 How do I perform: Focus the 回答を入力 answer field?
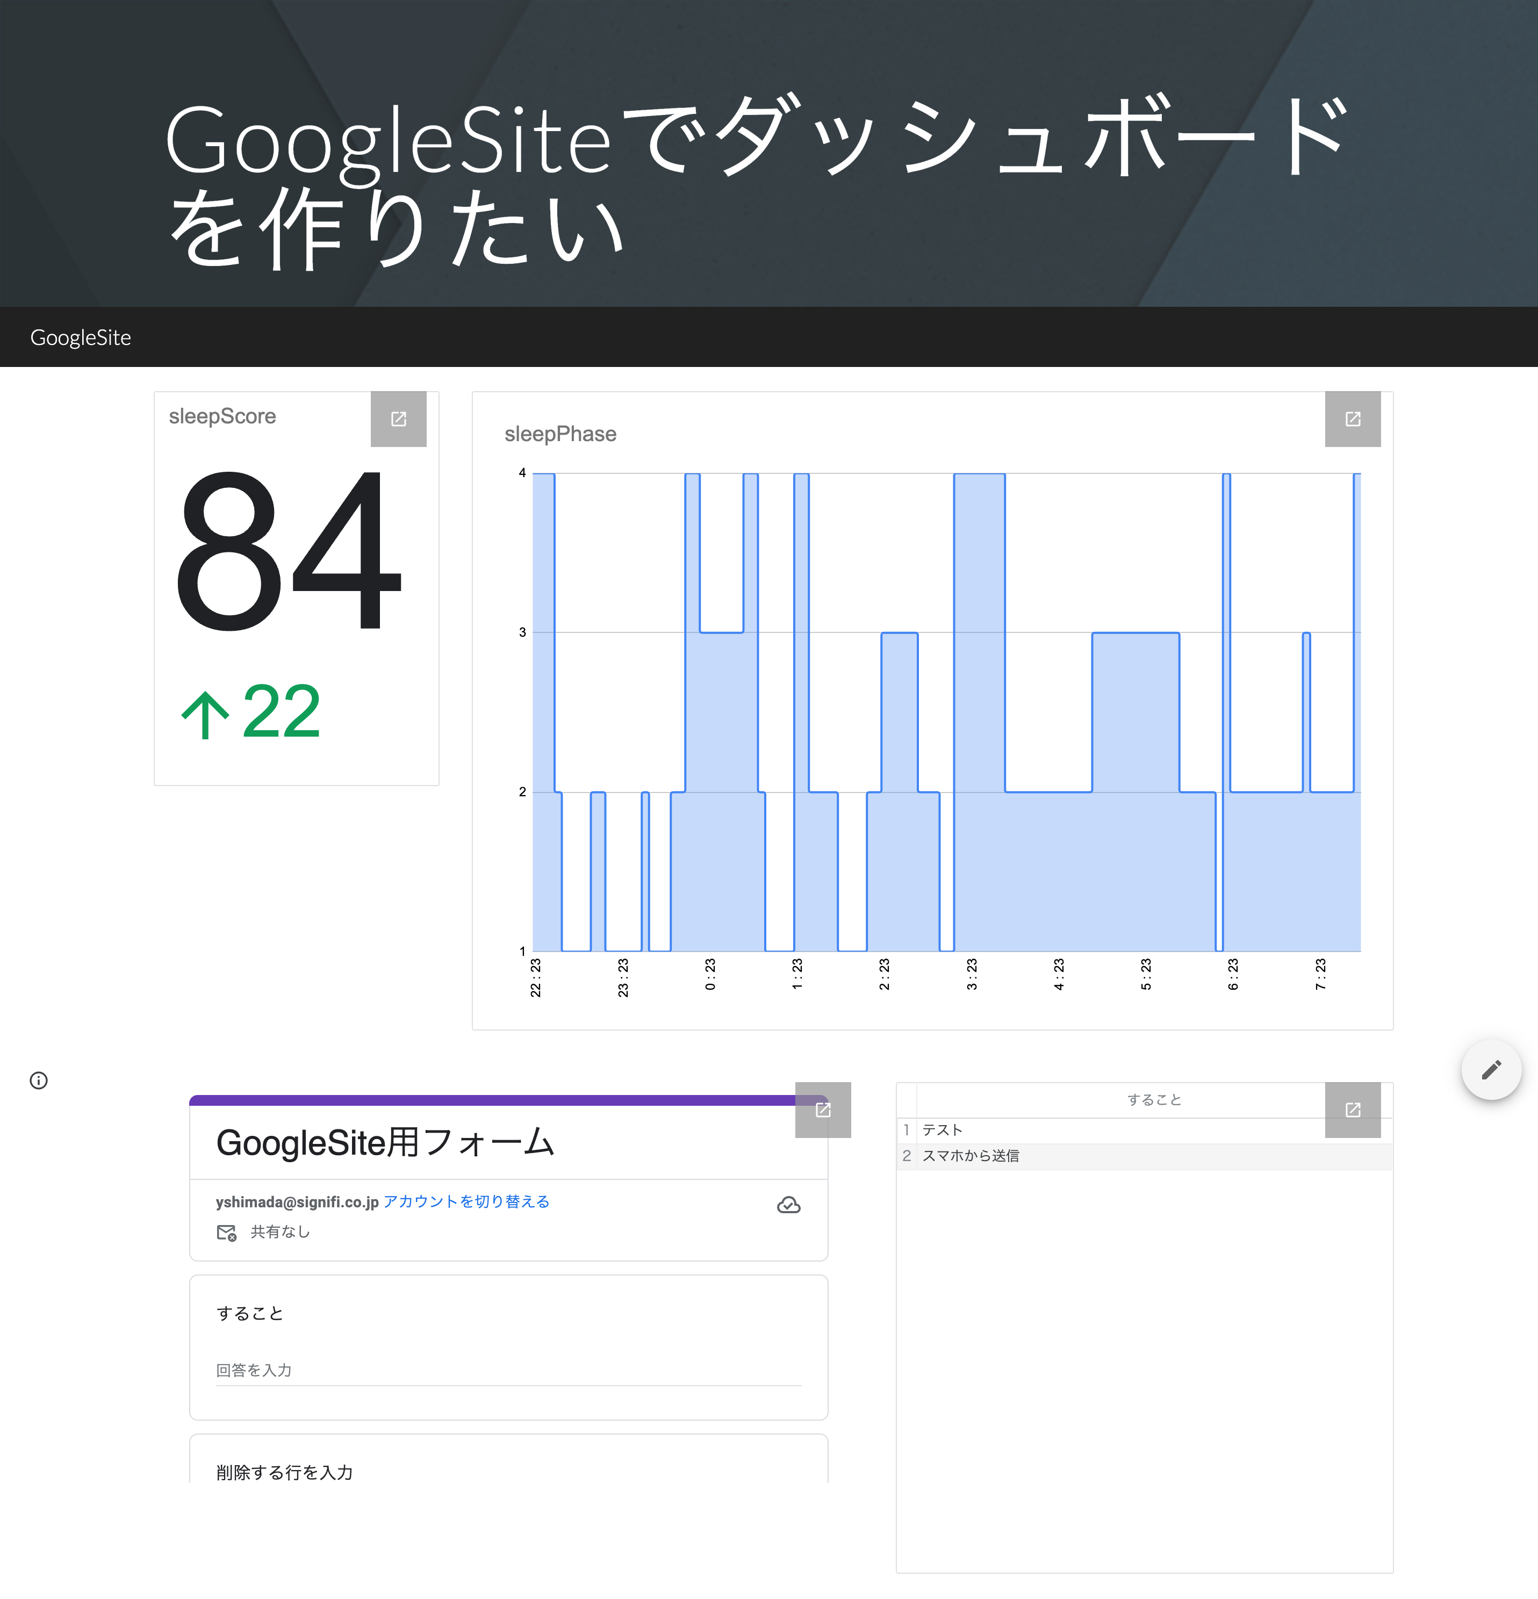508,1371
